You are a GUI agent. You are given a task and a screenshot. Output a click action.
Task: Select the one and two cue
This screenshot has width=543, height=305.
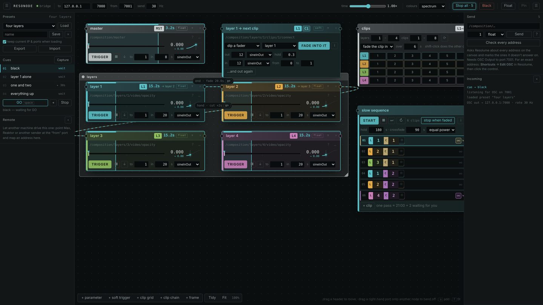[x=37, y=85]
